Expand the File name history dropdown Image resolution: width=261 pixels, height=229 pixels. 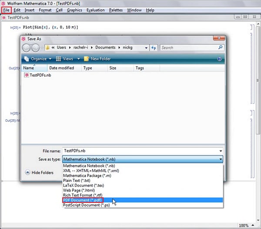point(221,151)
